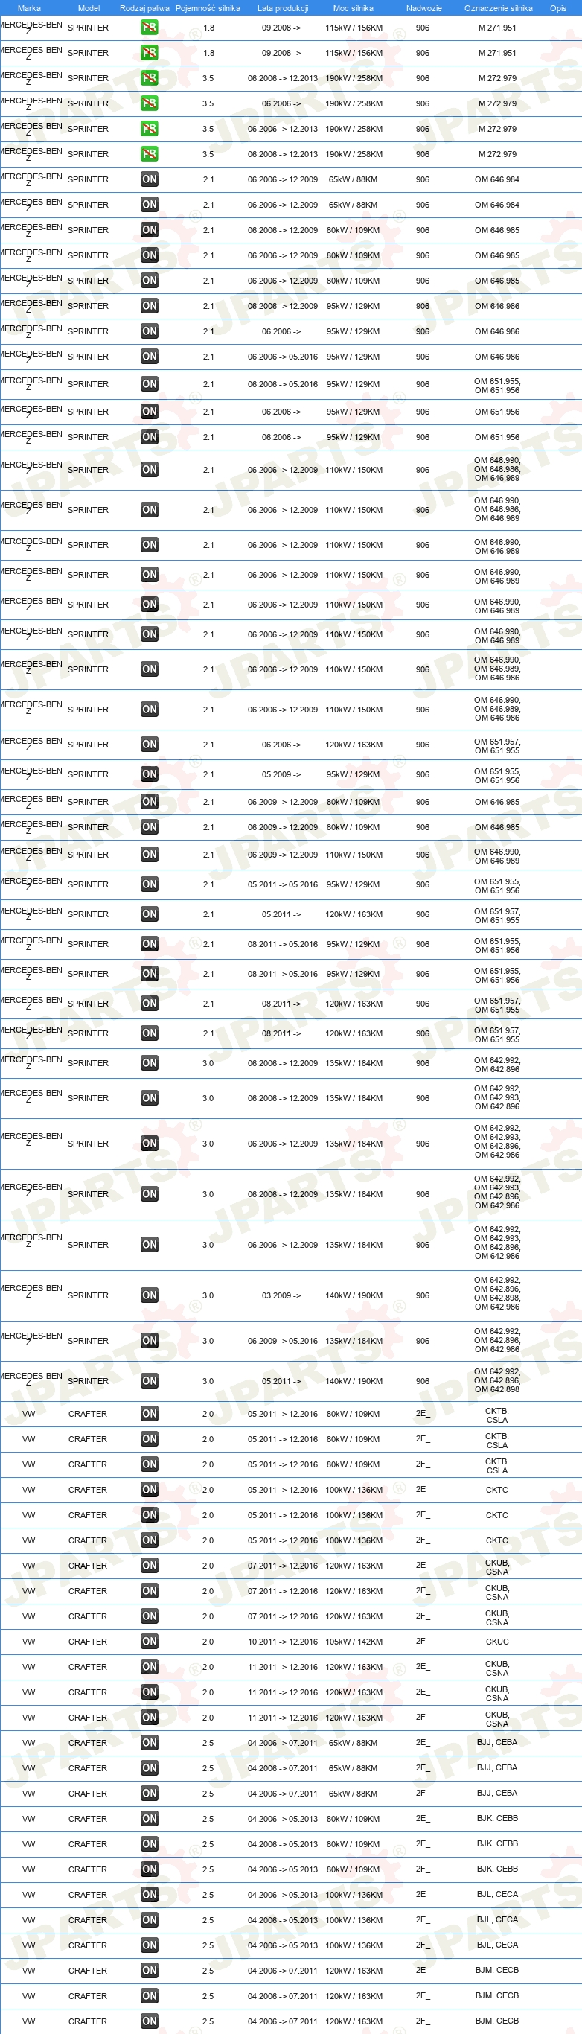582x2034 pixels.
Task: Click the ON icon in the 06.2006 -> 05.2016 OM 646.986 row
Action: (150, 357)
